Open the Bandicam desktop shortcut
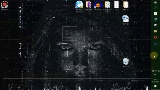This screenshot has width=160, height=90. pyautogui.click(x=4, y=5)
